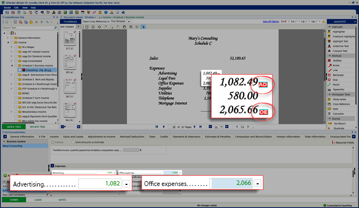Open the This Window cross reference dropdown
The image size is (359, 208).
pos(129,21)
